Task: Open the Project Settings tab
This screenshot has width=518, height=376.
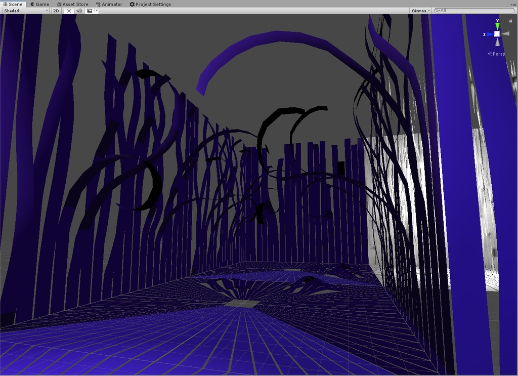Action: pos(150,4)
